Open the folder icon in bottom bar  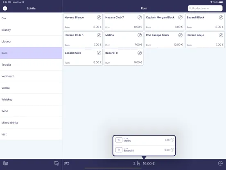[5, 163]
